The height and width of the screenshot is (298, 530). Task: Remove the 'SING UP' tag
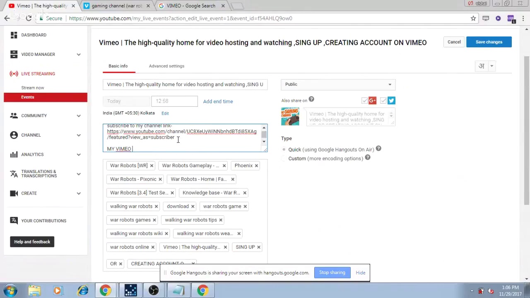[x=258, y=247]
